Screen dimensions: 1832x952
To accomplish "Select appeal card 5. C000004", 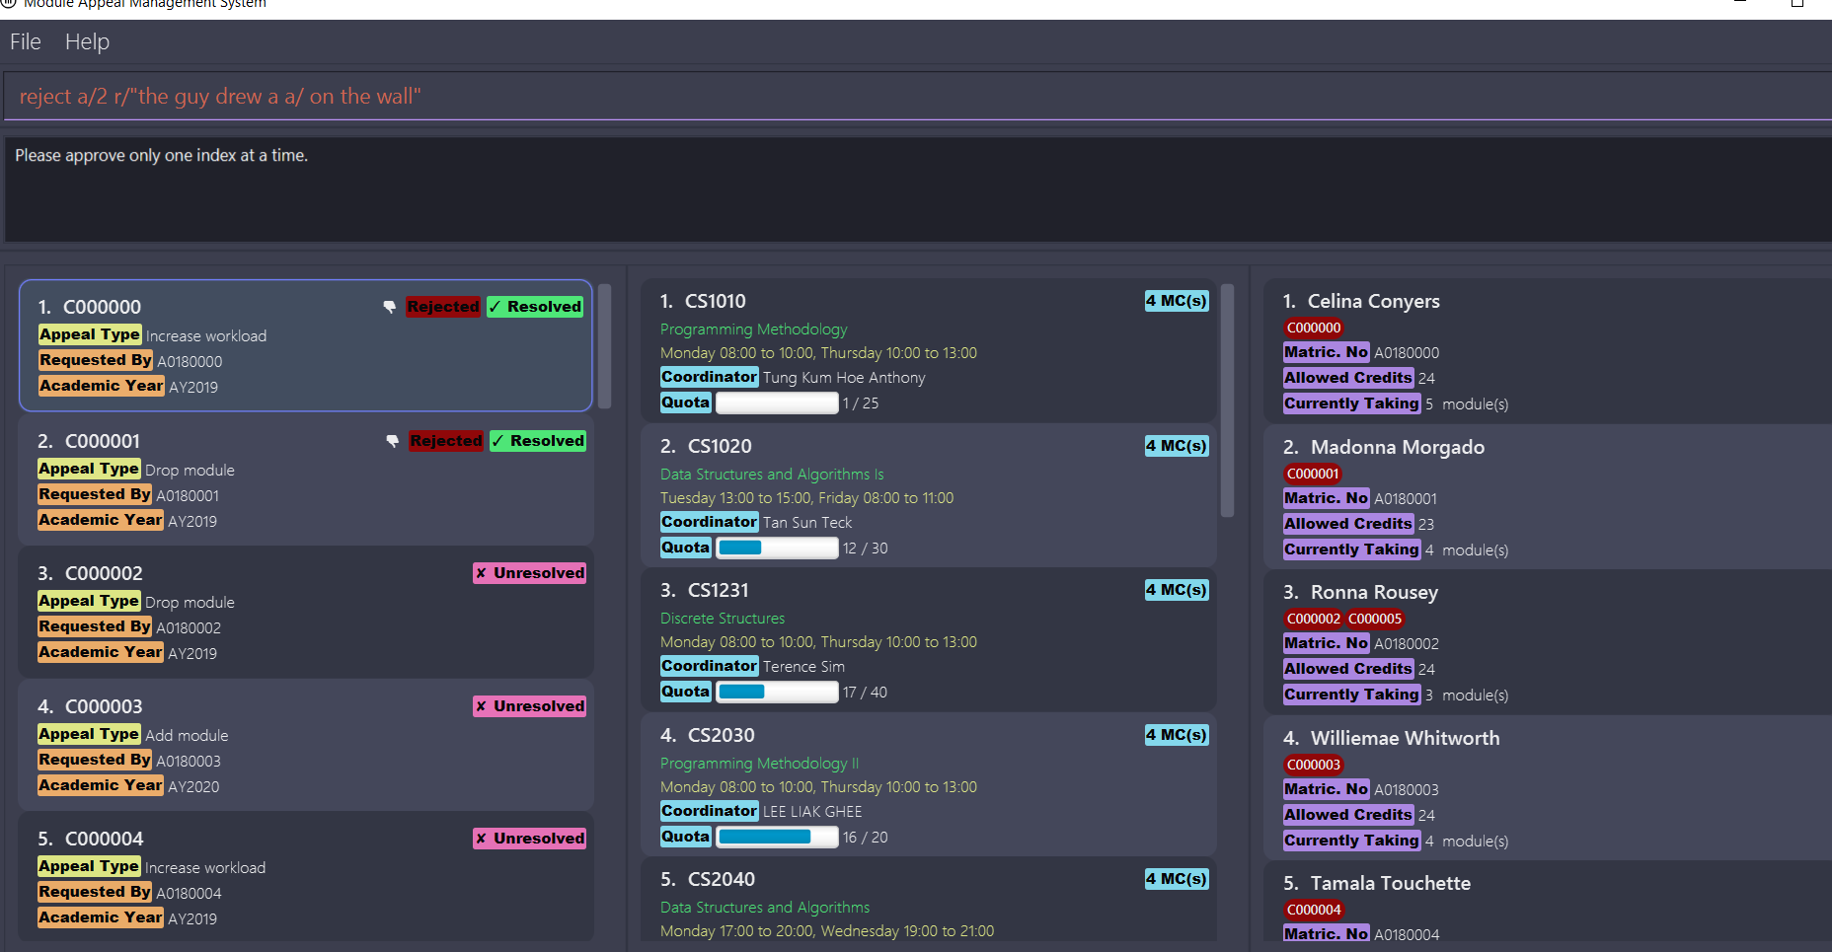I will click(306, 878).
